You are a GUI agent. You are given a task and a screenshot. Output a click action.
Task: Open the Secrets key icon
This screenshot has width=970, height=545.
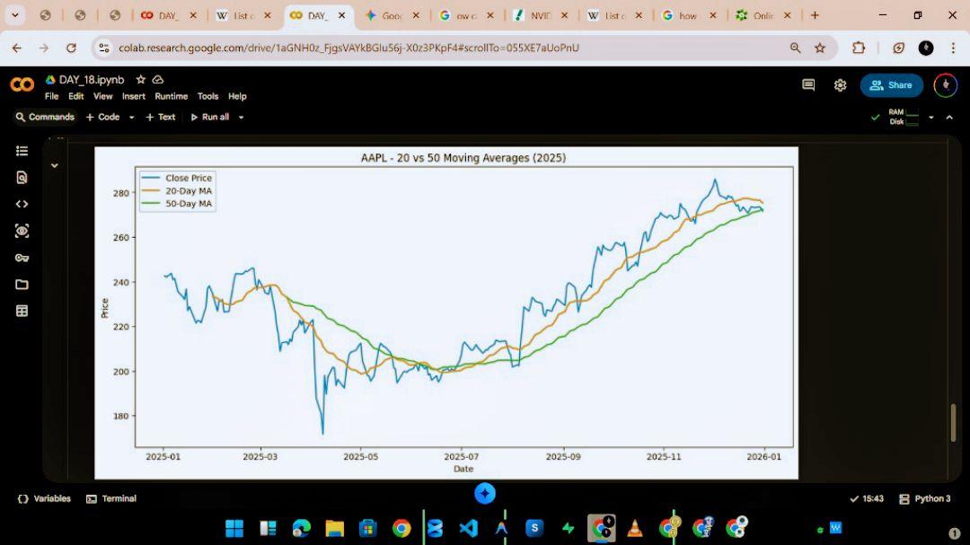click(x=22, y=258)
